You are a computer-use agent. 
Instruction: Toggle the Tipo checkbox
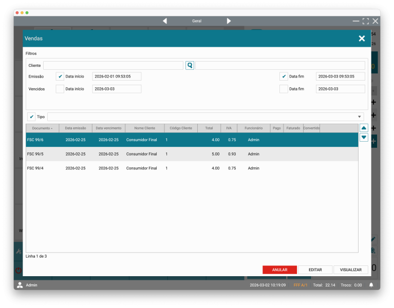[31, 117]
